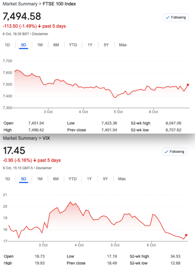Click the red endpoint dot on VIX chart
195x265 pixels.
(x=186, y=235)
